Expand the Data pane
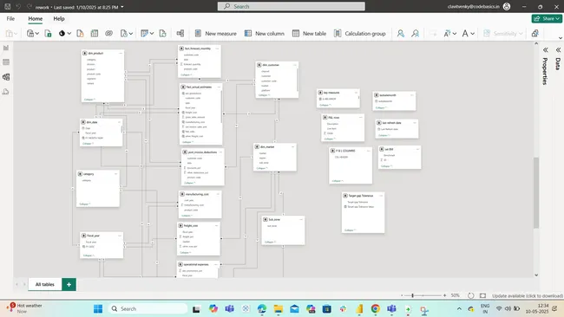 coord(558,50)
